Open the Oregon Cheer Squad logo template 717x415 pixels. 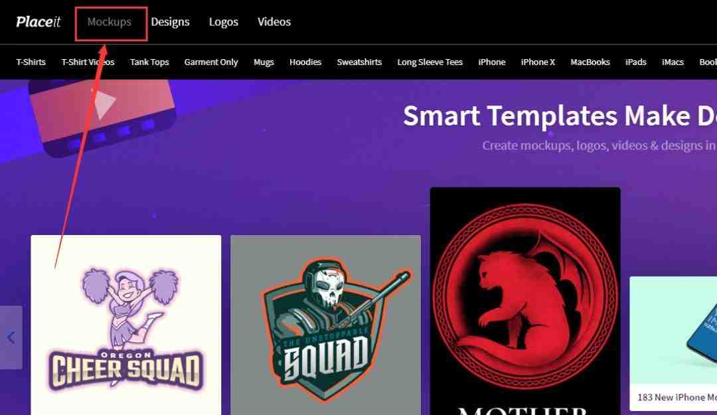click(x=125, y=325)
